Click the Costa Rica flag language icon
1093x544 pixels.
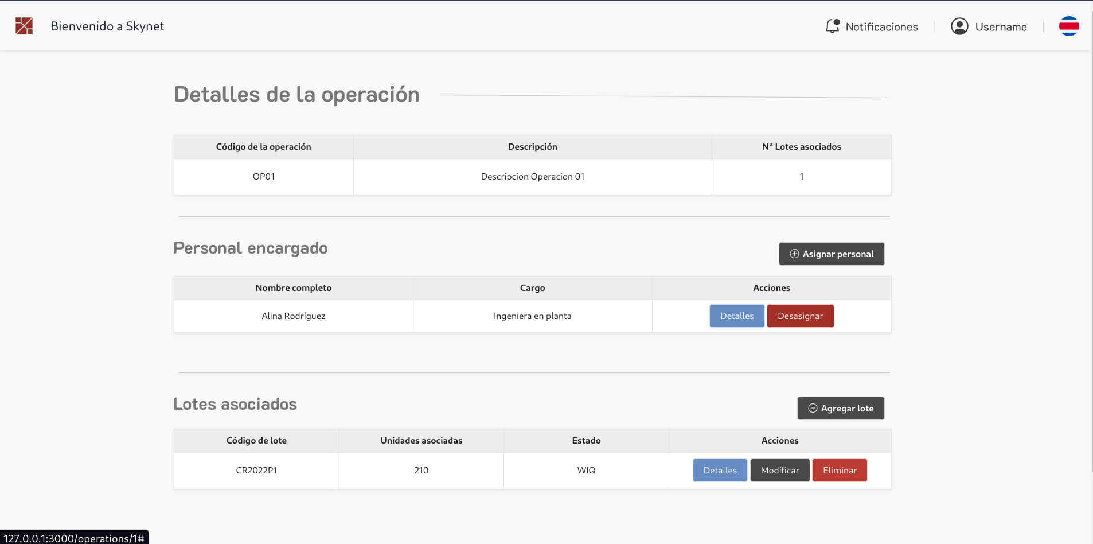(x=1069, y=26)
